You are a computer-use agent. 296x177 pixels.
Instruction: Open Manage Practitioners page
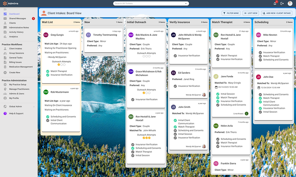point(19,89)
